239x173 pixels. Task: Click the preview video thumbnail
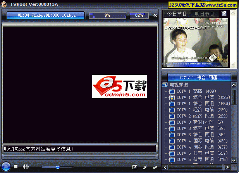196,43
